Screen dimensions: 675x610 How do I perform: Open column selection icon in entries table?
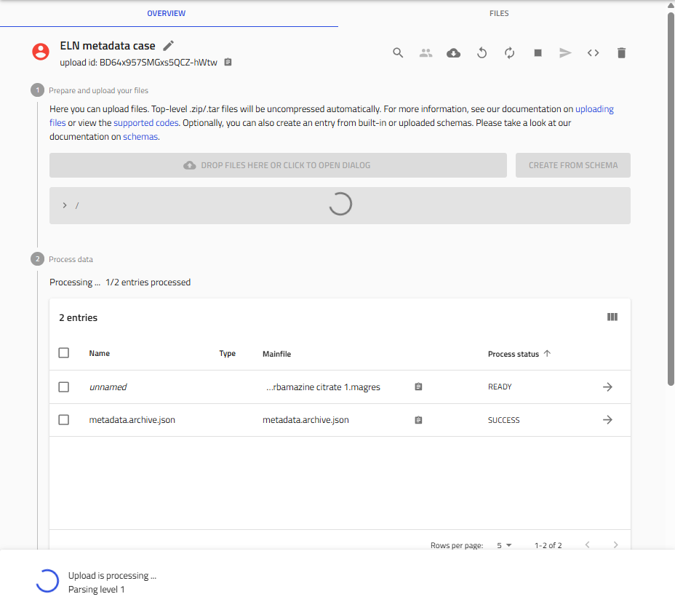(x=612, y=317)
